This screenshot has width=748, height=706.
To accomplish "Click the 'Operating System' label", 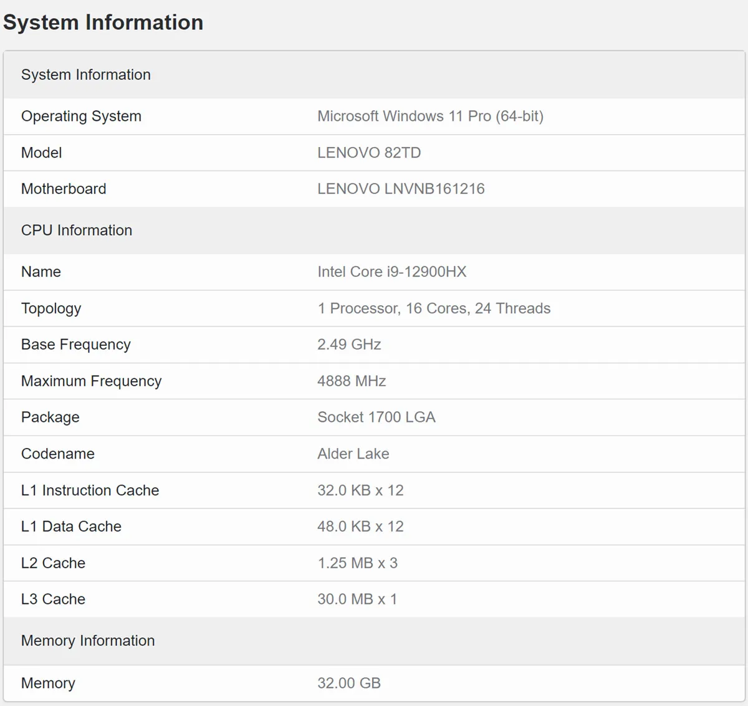I will coord(81,117).
